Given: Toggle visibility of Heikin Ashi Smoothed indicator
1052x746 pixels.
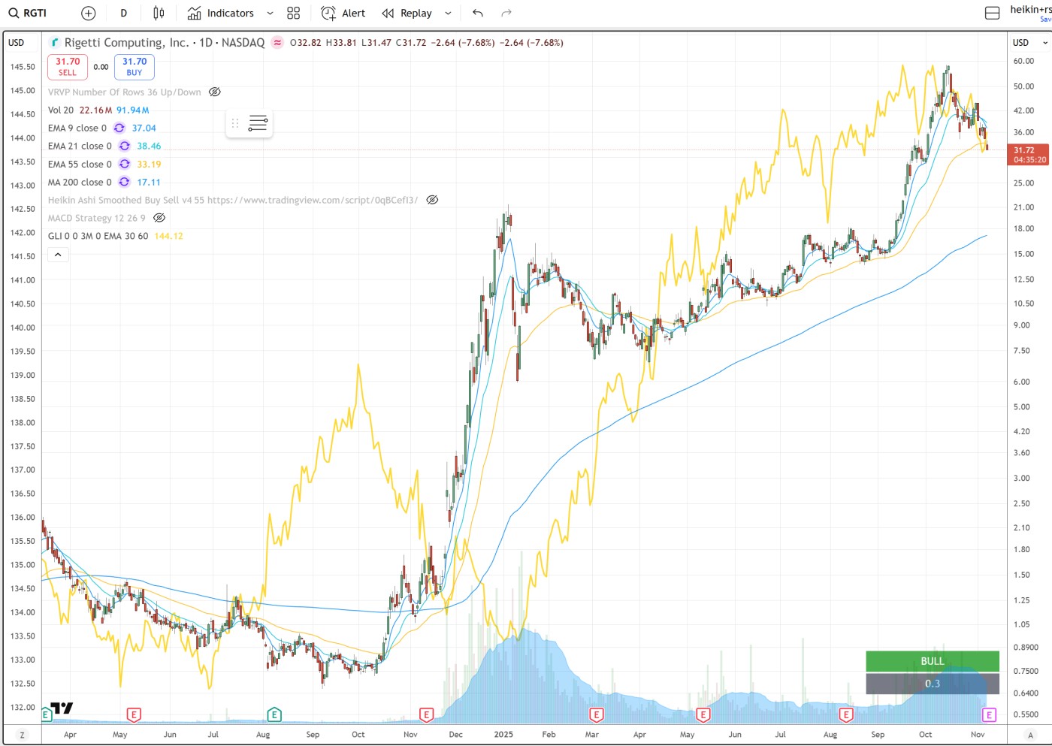Looking at the screenshot, I should 432,200.
